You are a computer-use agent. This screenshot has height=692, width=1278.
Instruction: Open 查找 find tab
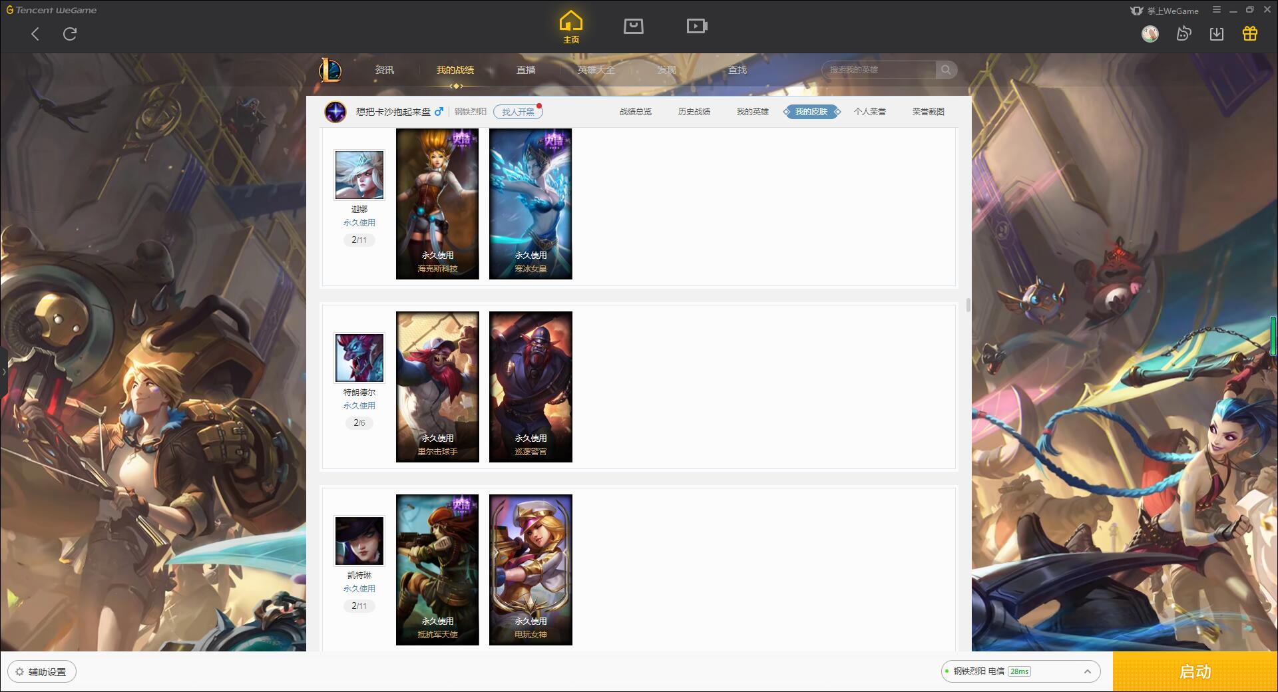point(738,70)
